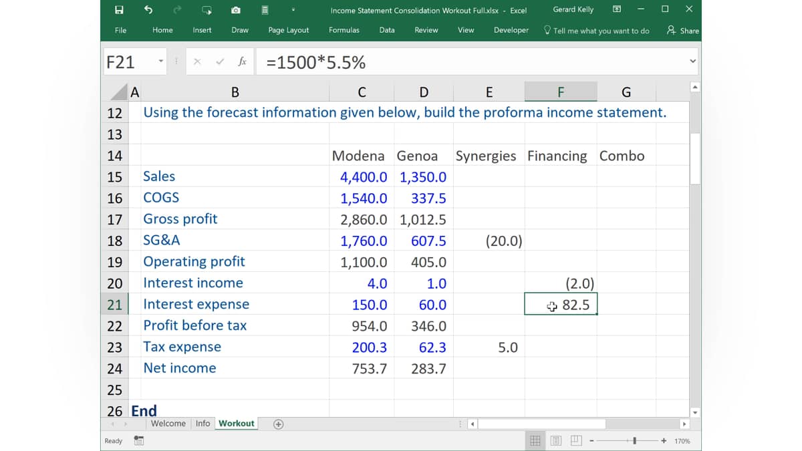Click the Redo arrow icon
The width and height of the screenshot is (802, 451).
177,10
